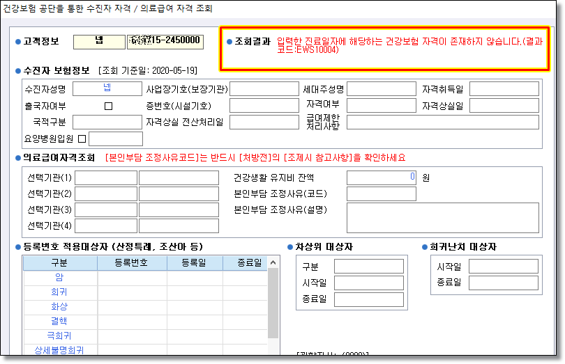
Task: Select the 수진자성명 input field
Action: [107, 89]
